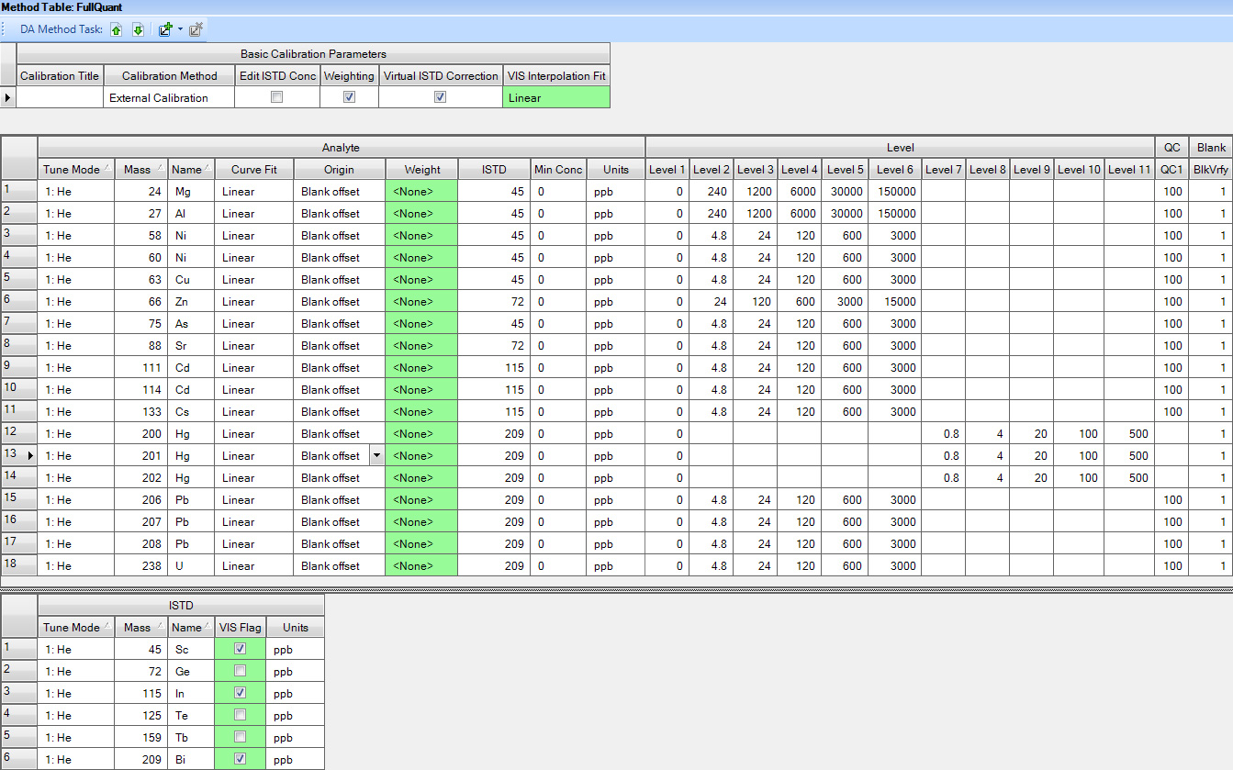Select row header 13 with current-row arrow
1233x770 pixels.
coord(18,455)
